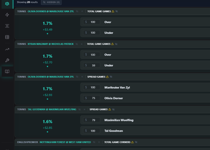Open Tal Goodman @ Maximilian Wuelfing event link
This screenshot has width=210, height=150.
point(52,109)
